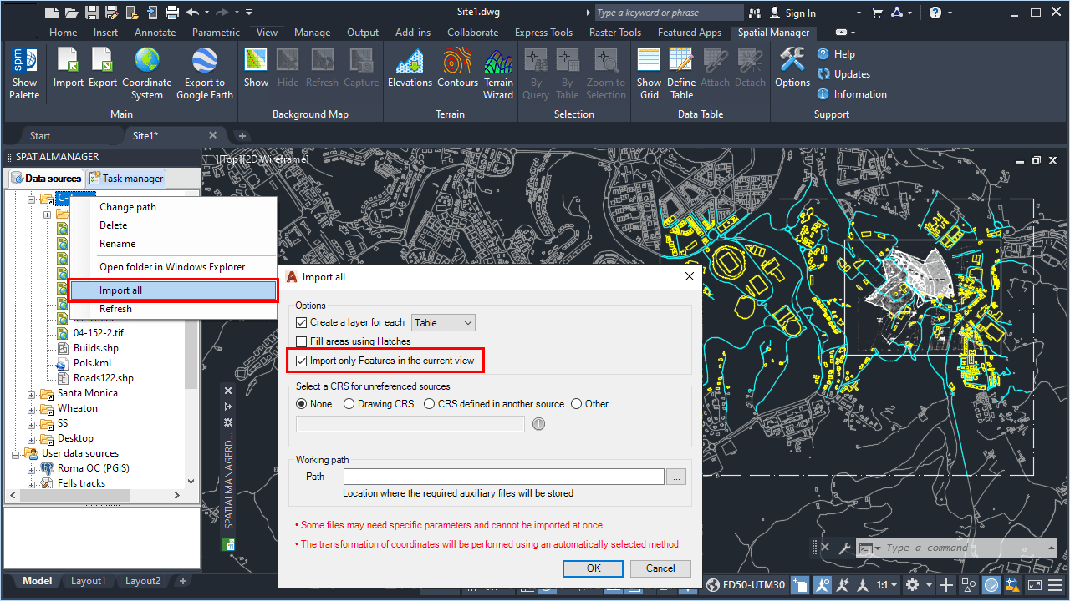Uncheck Import only Features in the current view

pos(302,361)
